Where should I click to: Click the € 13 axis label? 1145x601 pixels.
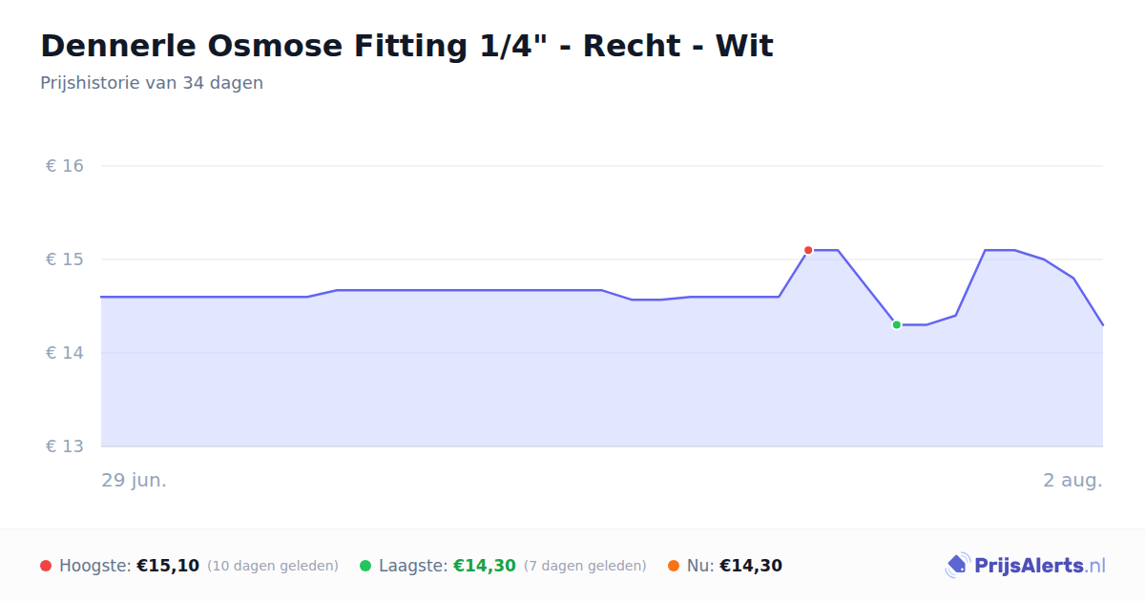point(65,446)
